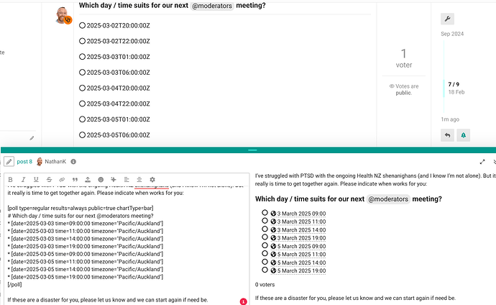Click the red badge showing 1 in editor

pyautogui.click(x=243, y=301)
